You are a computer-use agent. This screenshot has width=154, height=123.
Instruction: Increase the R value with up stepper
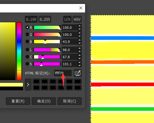point(80,26)
